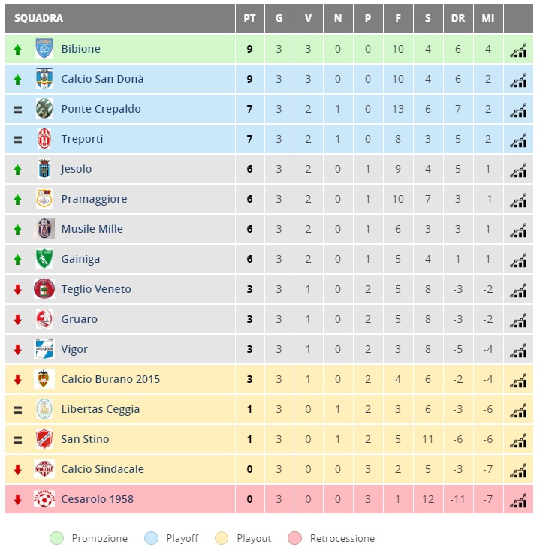Open the stats chart icon for Bibione
Viewport: 546px width, 551px height.
[518, 50]
